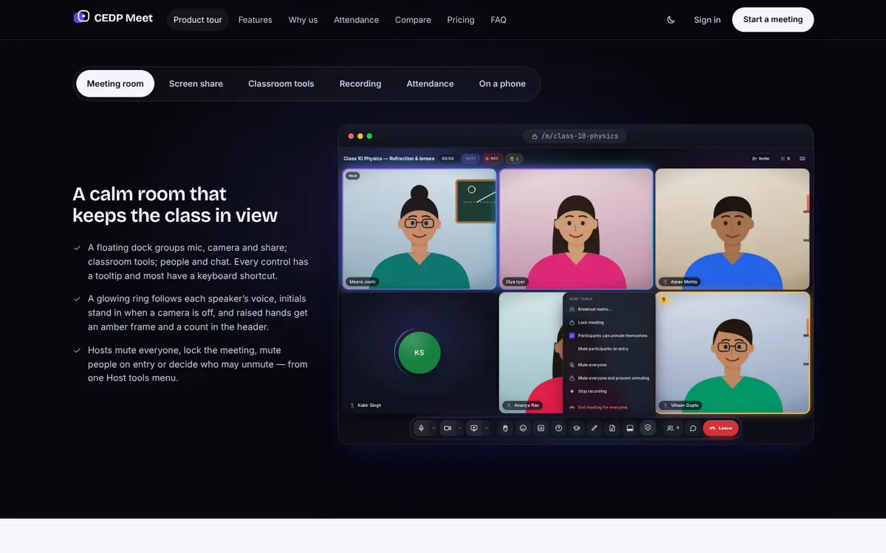Choose Lock meeting in Host tools

(x=608, y=322)
